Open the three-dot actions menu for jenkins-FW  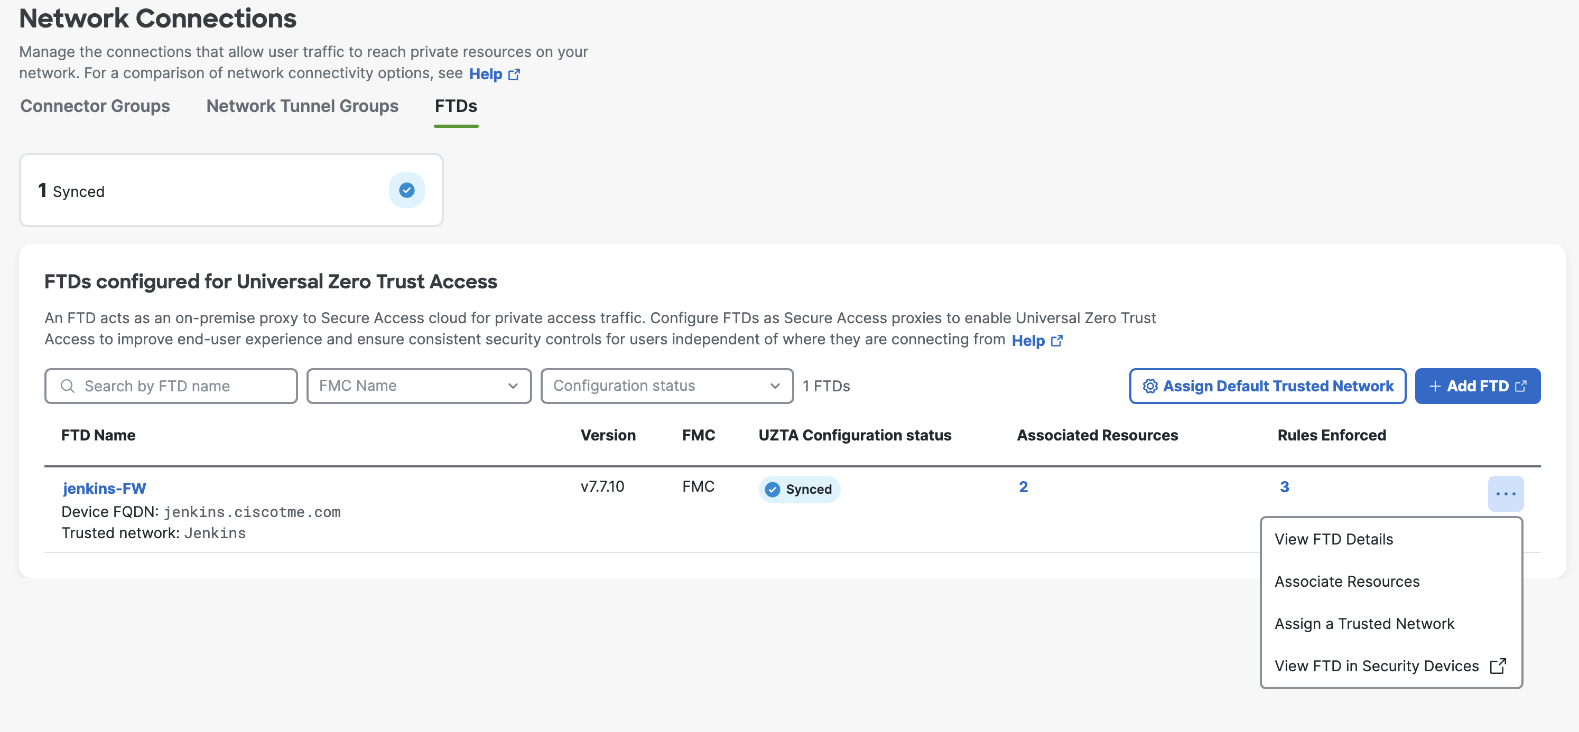click(1506, 494)
